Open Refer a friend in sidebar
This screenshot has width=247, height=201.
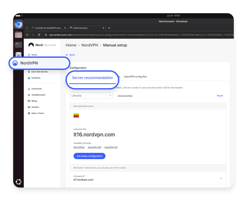pos(36,113)
